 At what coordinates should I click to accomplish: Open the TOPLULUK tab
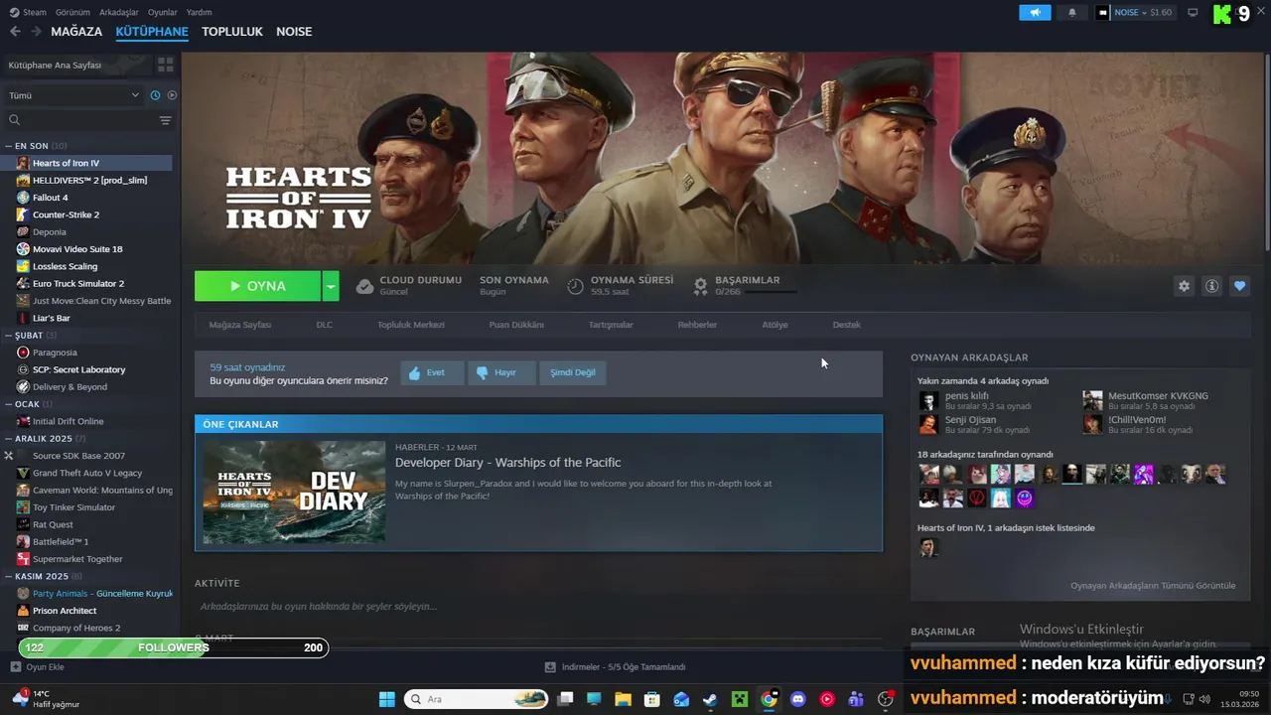click(232, 32)
